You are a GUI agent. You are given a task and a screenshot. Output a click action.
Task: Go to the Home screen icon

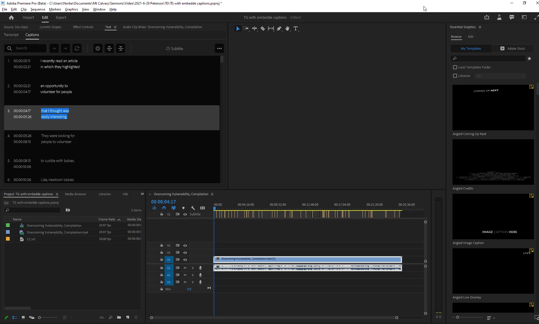pyautogui.click(x=11, y=18)
